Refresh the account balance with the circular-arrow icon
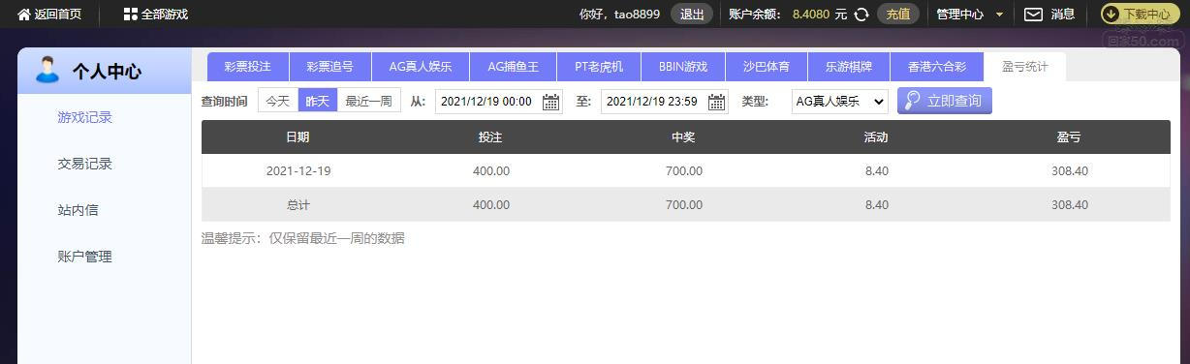The height and width of the screenshot is (364, 1190). click(x=861, y=15)
